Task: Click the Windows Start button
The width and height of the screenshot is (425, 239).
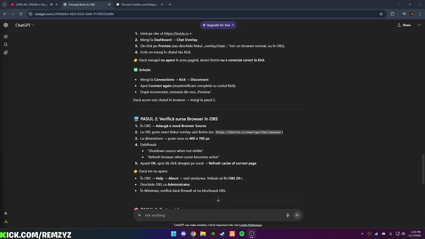Action: (174, 234)
